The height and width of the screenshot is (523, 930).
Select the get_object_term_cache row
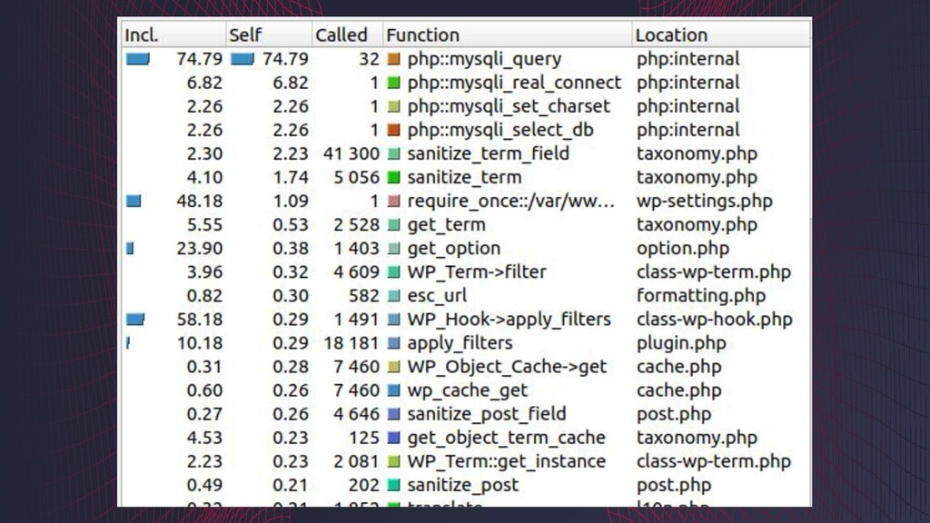(506, 438)
